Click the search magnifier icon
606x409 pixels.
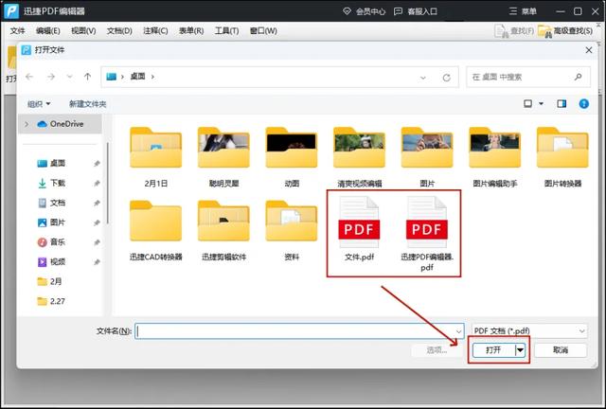coord(579,77)
